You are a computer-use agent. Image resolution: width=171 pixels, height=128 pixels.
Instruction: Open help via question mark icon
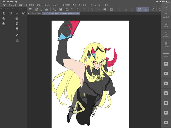tap(160, 9)
